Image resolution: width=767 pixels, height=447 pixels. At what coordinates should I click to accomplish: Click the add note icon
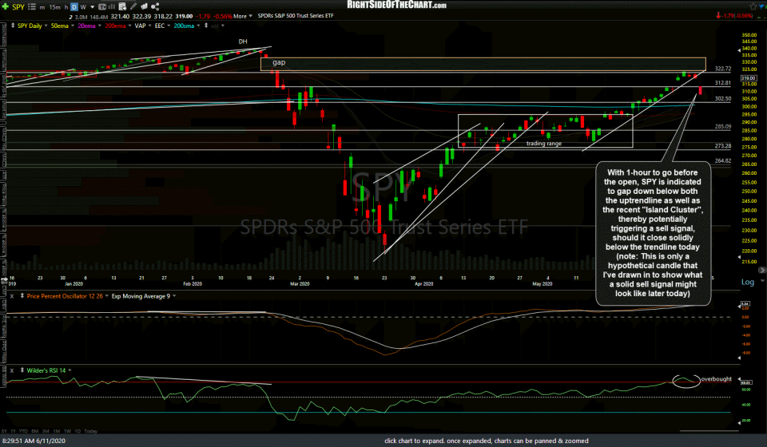point(122,7)
